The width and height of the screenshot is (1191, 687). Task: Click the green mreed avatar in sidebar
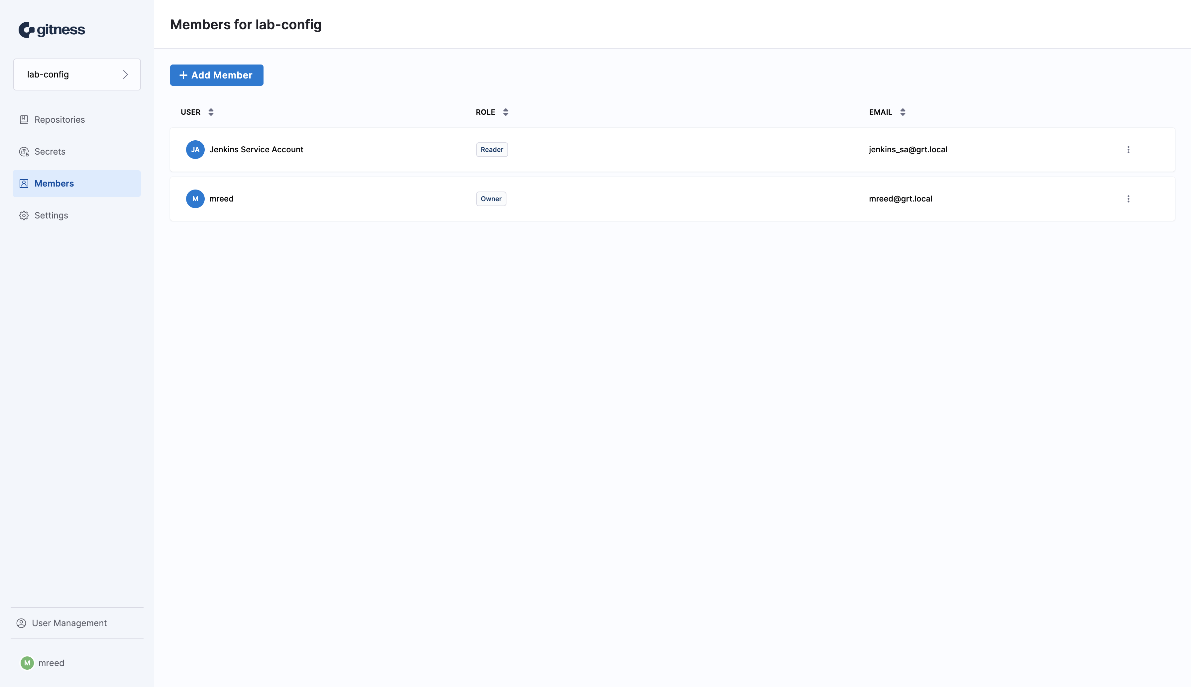coord(27,663)
